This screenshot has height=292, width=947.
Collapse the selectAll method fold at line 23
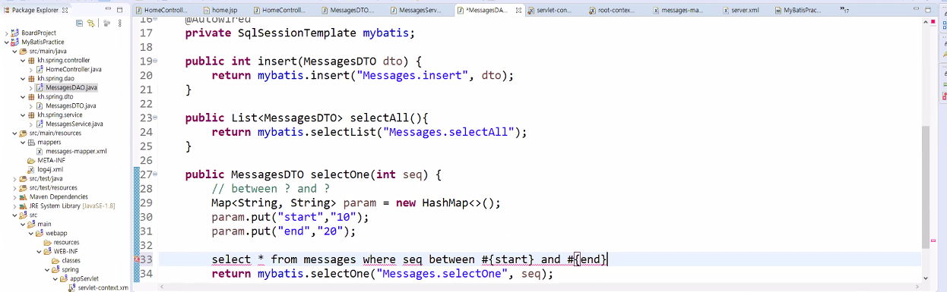click(x=155, y=118)
